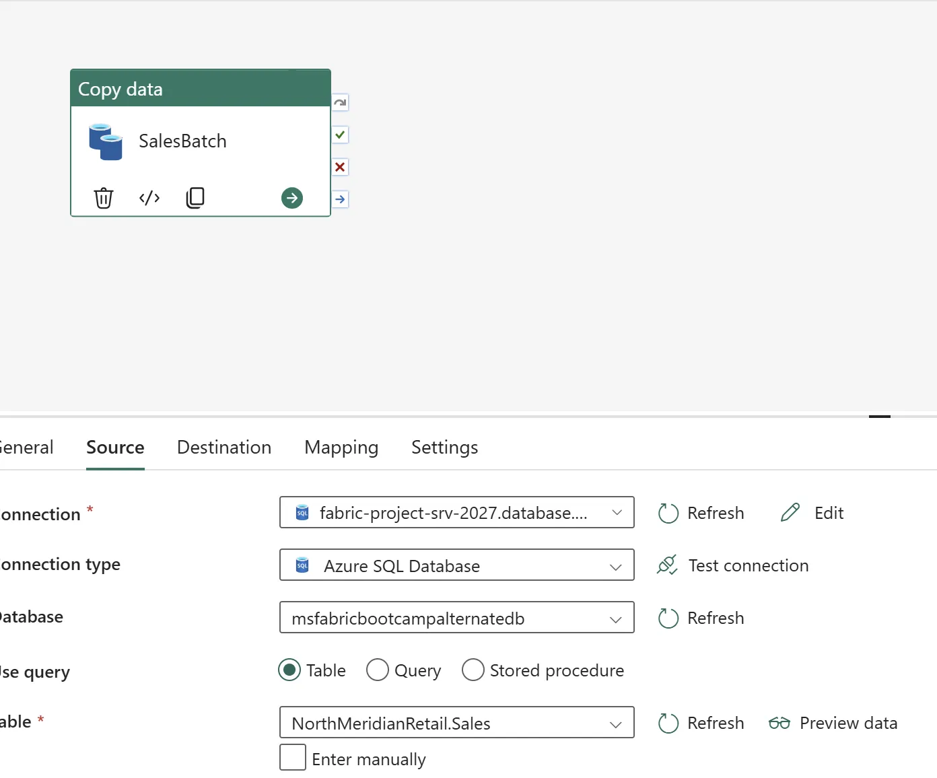This screenshot has width=937, height=778.
Task: Edit the selected connection
Action: pyautogui.click(x=812, y=513)
